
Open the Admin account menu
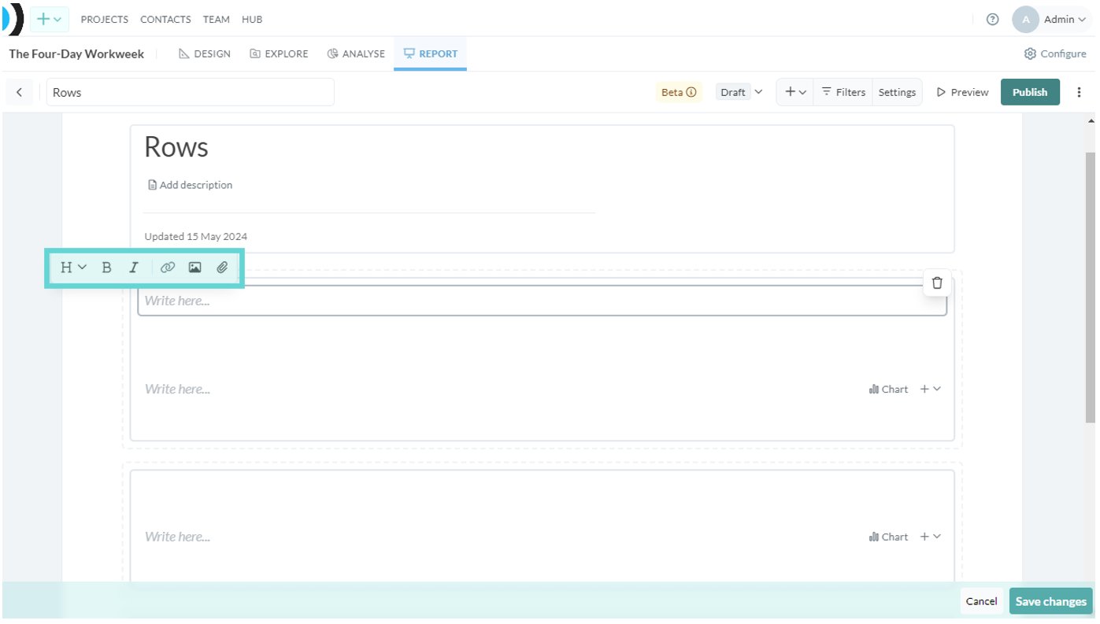tap(1064, 20)
